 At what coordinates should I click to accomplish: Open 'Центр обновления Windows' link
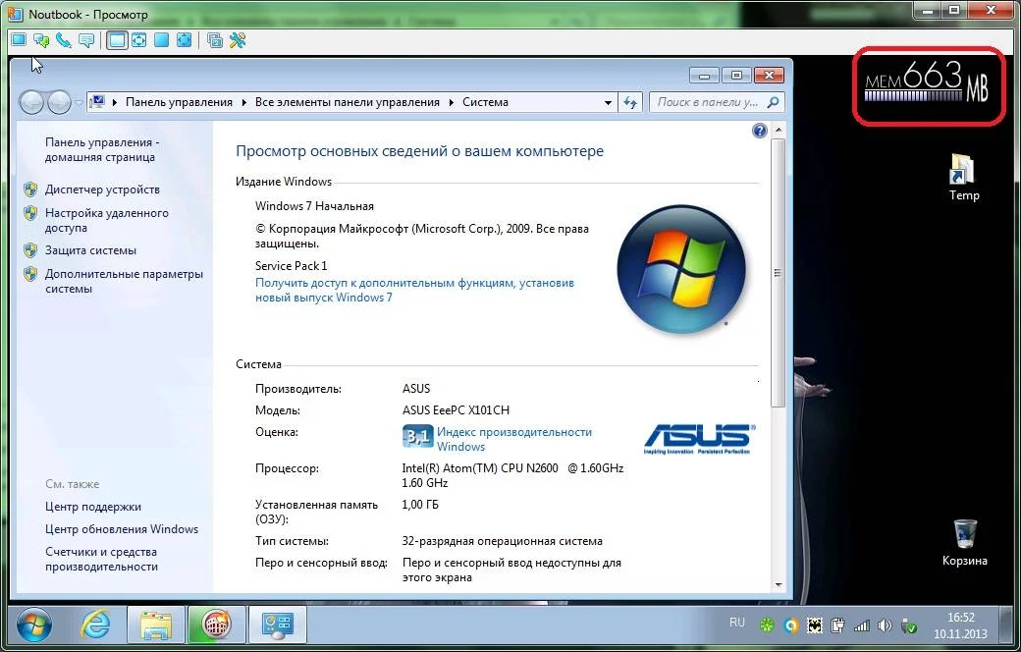coord(122,529)
